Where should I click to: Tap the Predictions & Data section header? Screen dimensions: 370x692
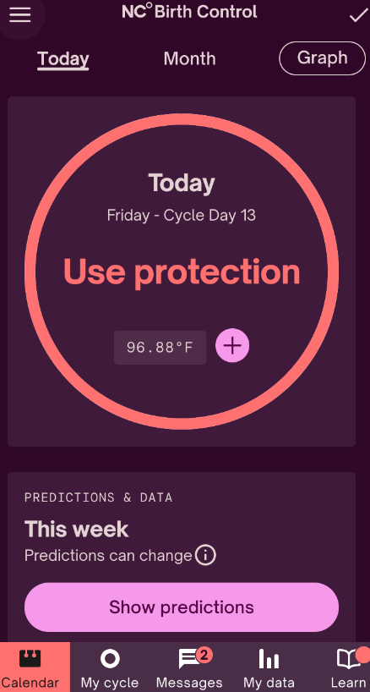(x=98, y=497)
